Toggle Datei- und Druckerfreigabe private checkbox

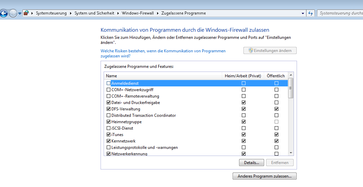[x=243, y=103]
